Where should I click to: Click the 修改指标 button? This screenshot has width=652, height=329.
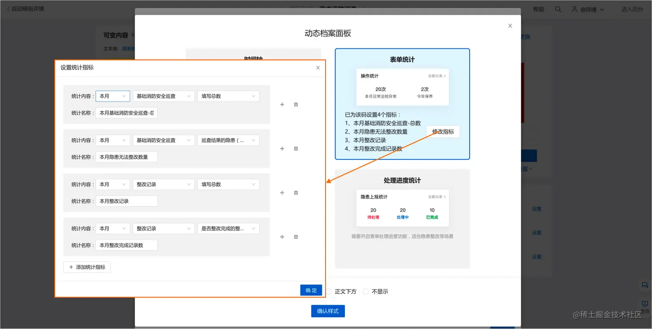[443, 132]
